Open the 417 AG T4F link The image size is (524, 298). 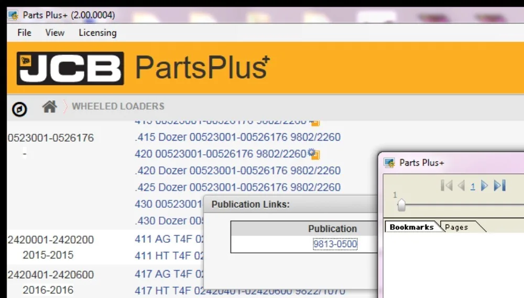click(x=169, y=274)
